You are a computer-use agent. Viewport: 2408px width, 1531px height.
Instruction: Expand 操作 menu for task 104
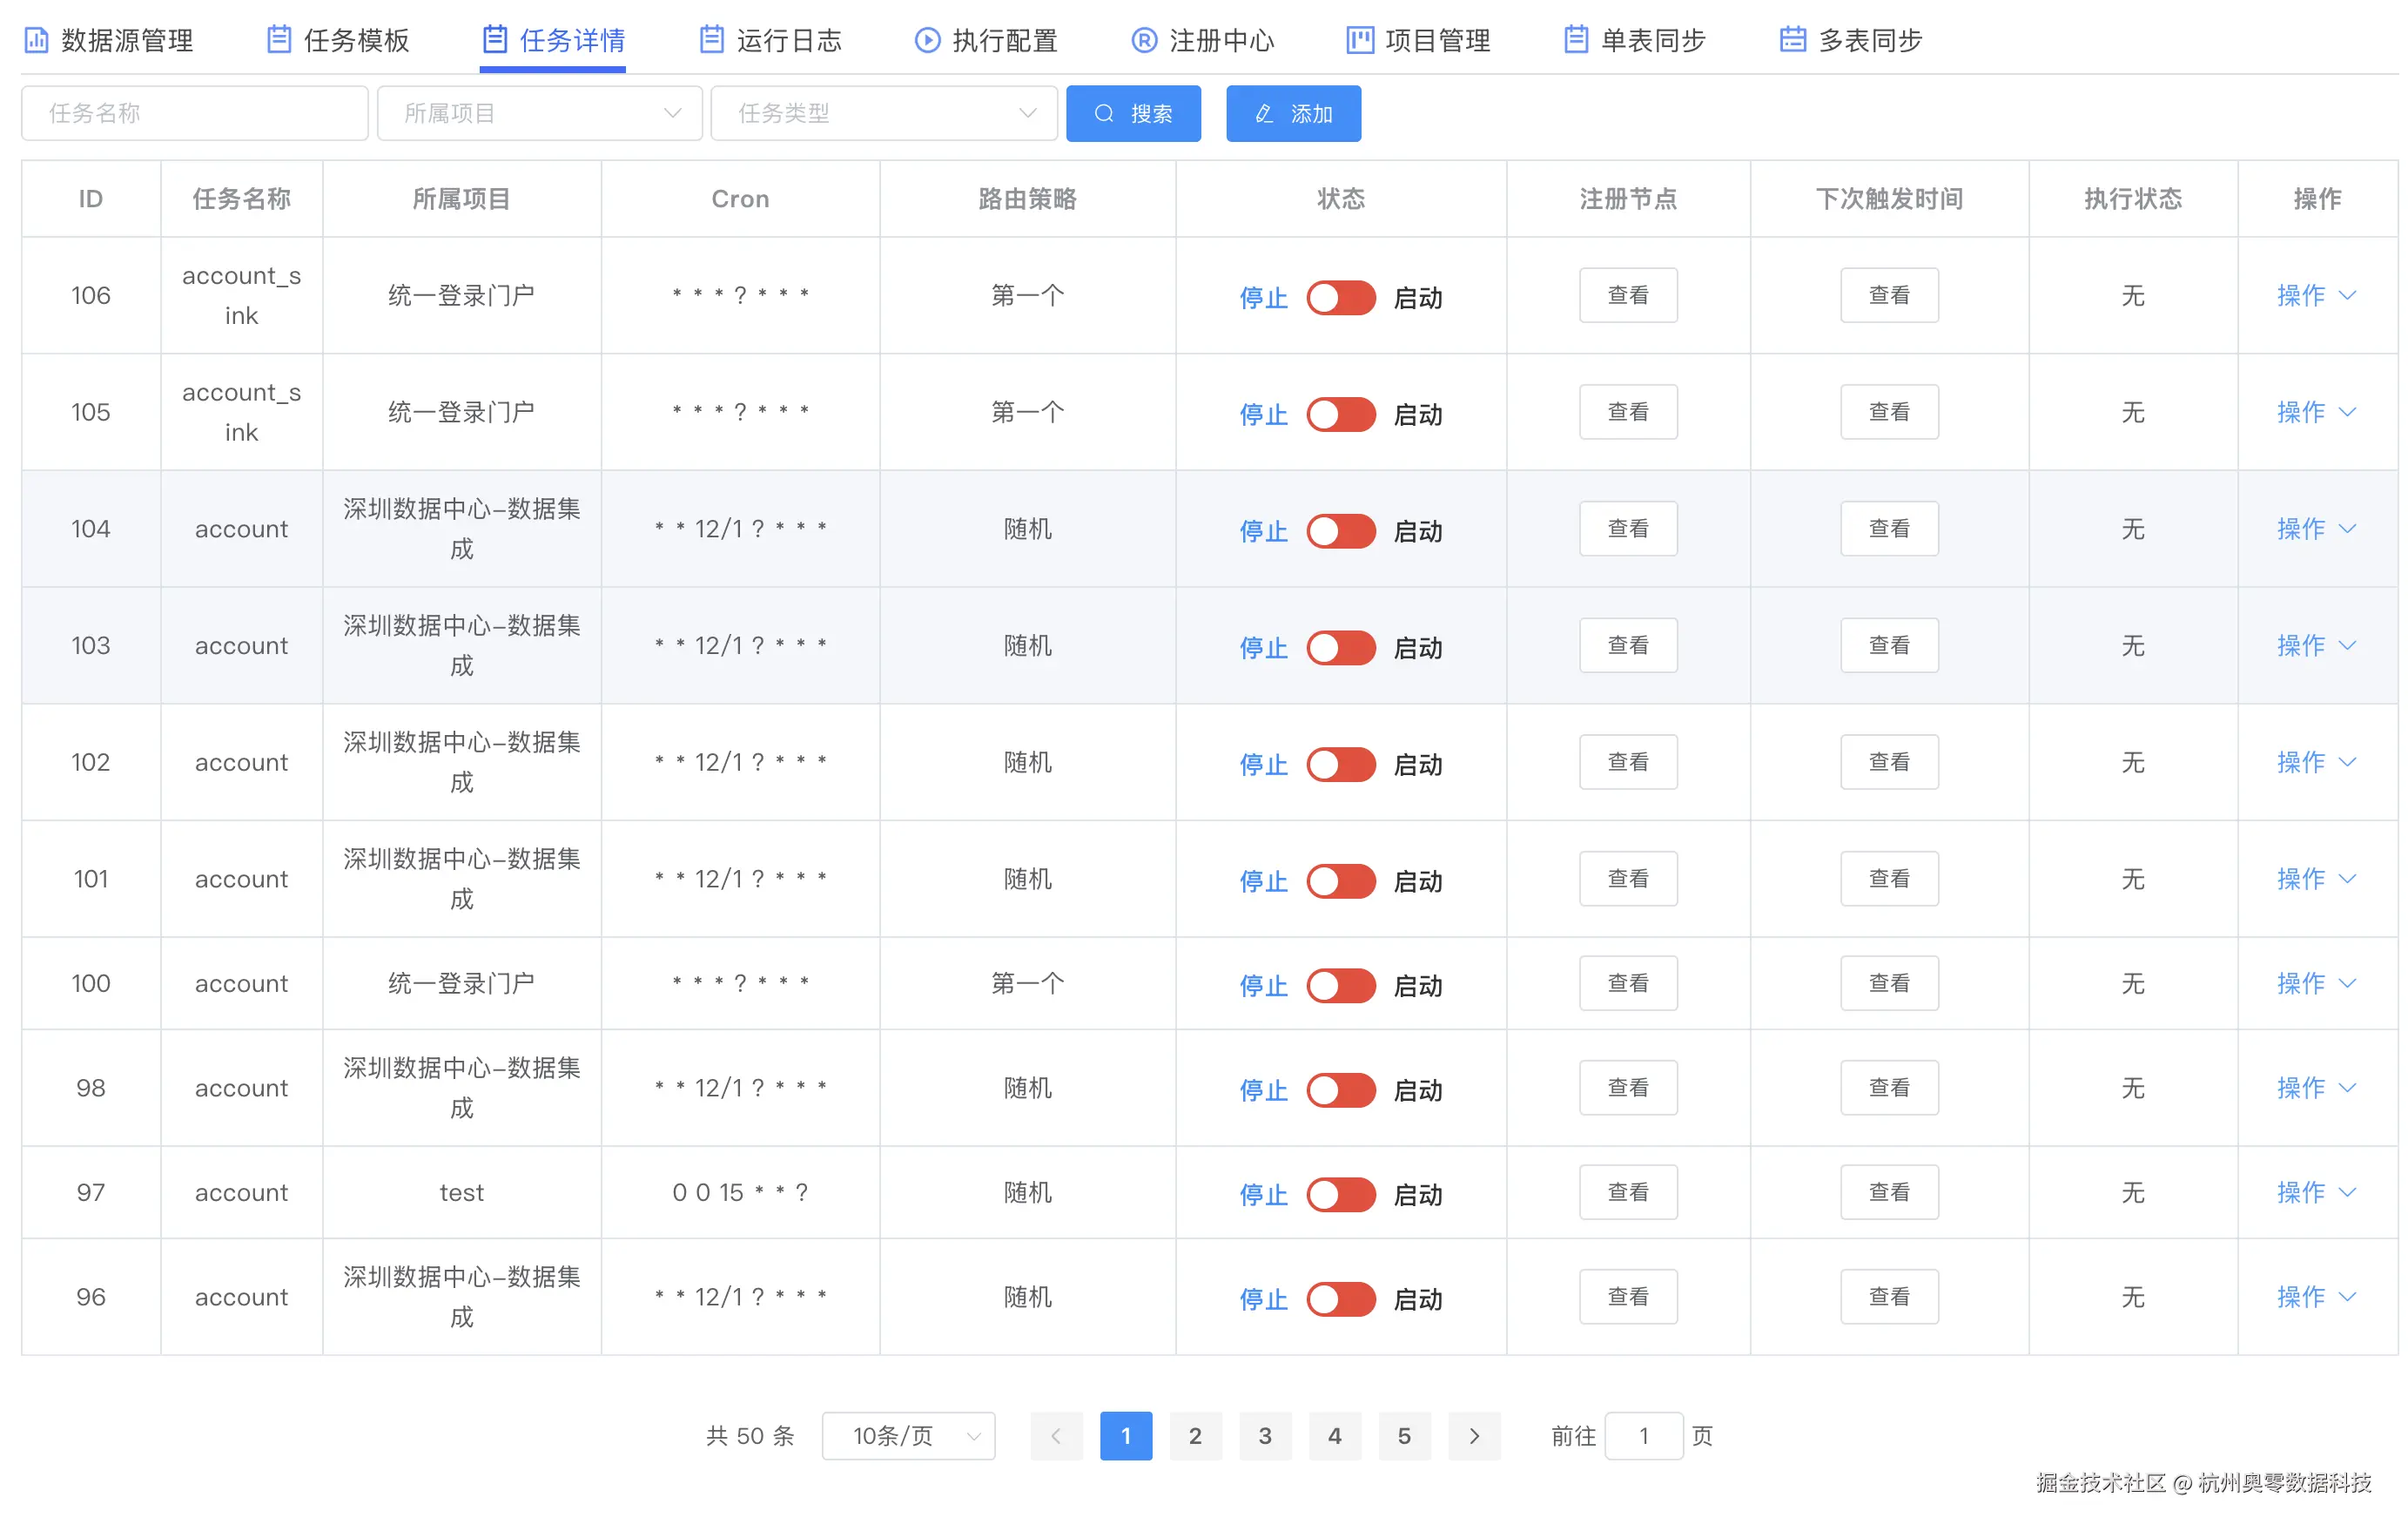(2315, 529)
